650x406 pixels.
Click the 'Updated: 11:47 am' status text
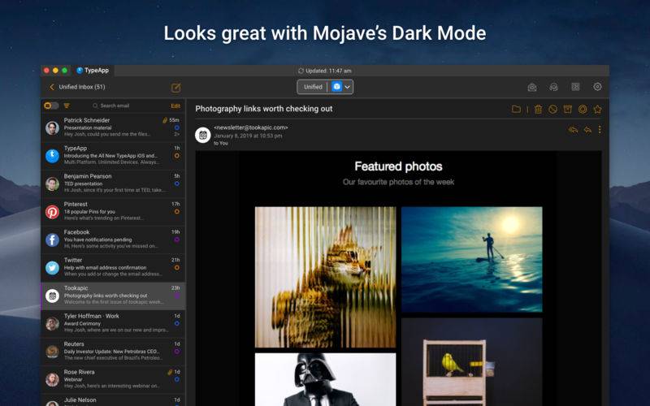click(x=328, y=71)
